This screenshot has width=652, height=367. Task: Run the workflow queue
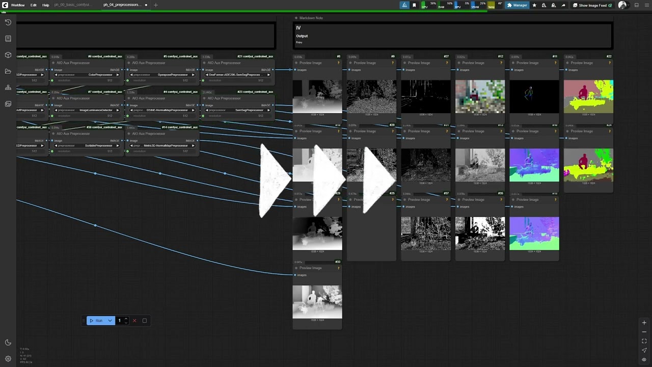click(x=96, y=321)
